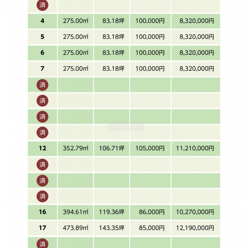Viewport: 248px width, 248px height.
Task: Click the 143.35坪 tsubo area cell
Action: (x=112, y=228)
